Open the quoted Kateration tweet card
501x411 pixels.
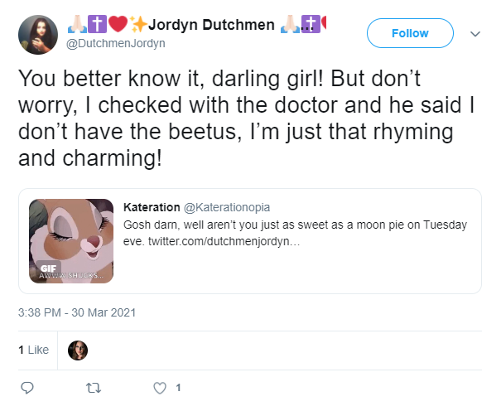[x=250, y=241]
